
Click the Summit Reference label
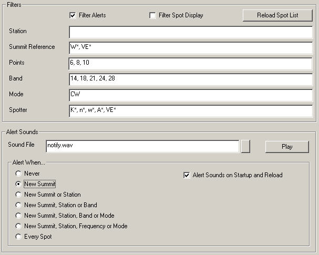pos(32,47)
